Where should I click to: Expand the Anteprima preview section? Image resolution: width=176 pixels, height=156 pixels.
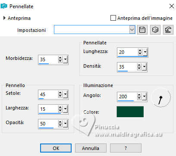coord(5,18)
